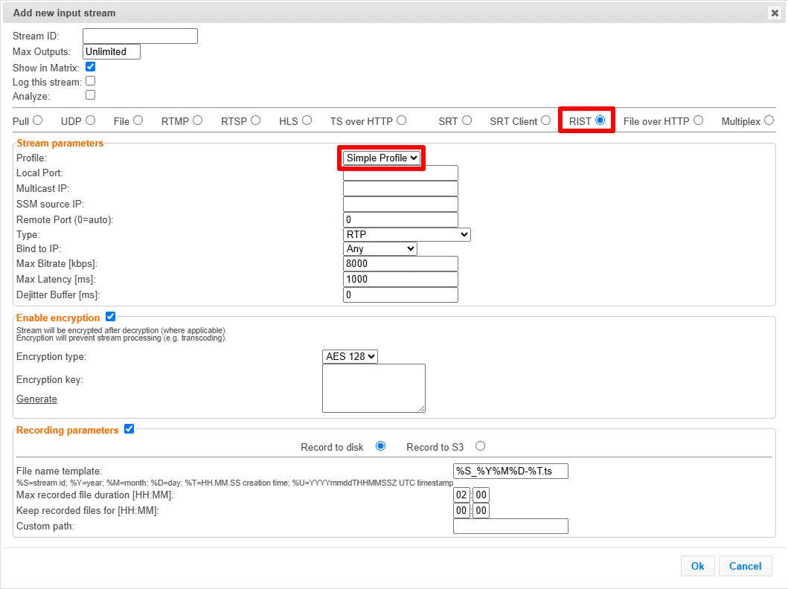Select the UDP input type
Screen dimensions: 788x589
click(91, 120)
